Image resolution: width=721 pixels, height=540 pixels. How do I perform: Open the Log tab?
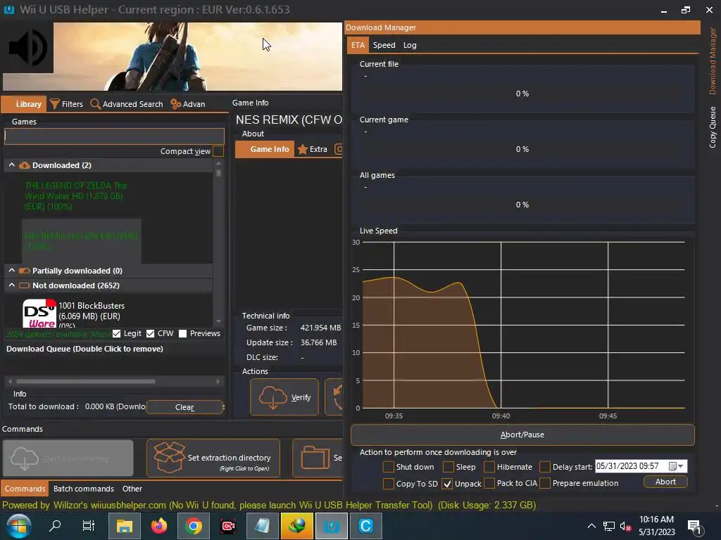click(x=410, y=45)
